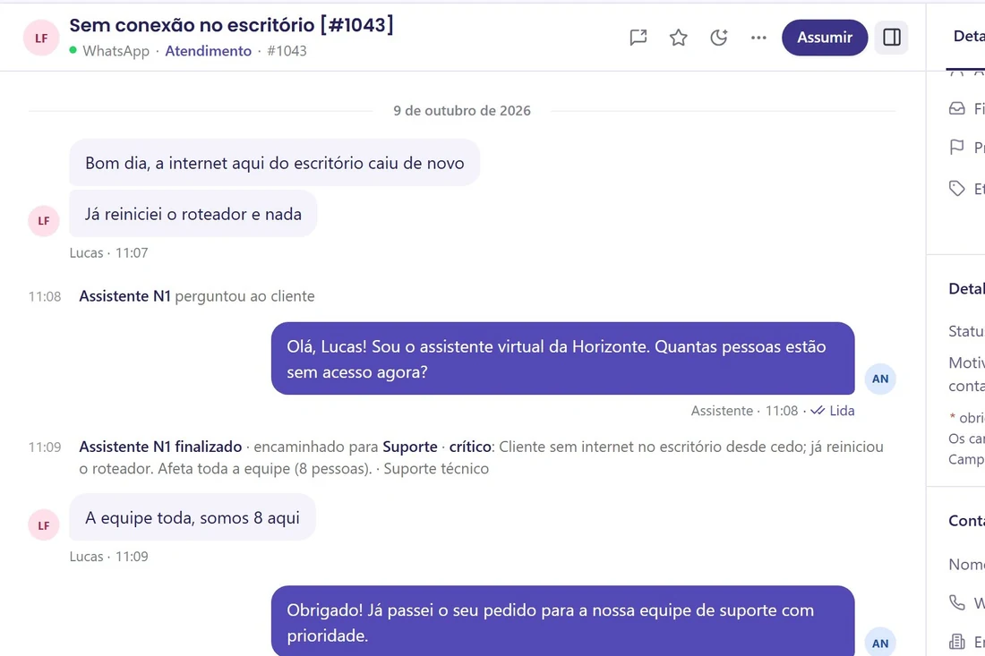
Task: Click the phone icon in the contact section
Action: (x=956, y=602)
